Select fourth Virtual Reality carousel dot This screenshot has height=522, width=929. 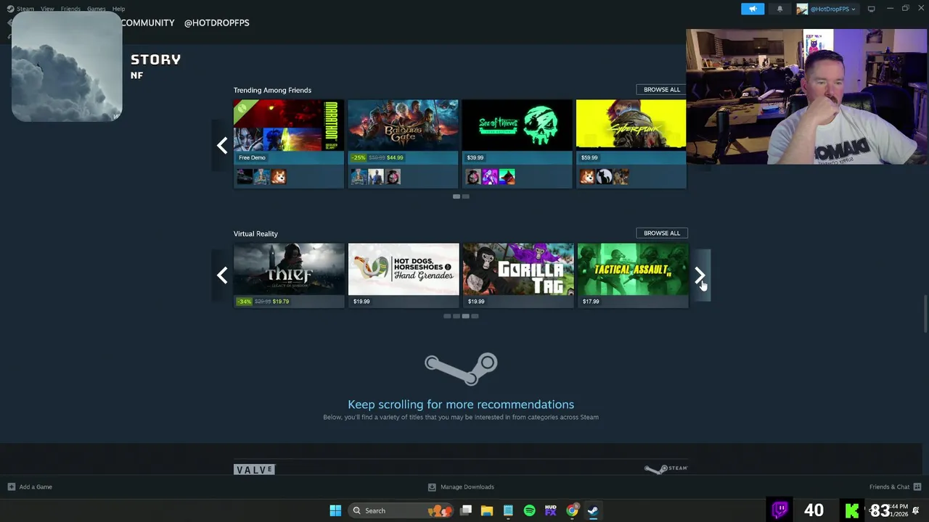pos(475,316)
